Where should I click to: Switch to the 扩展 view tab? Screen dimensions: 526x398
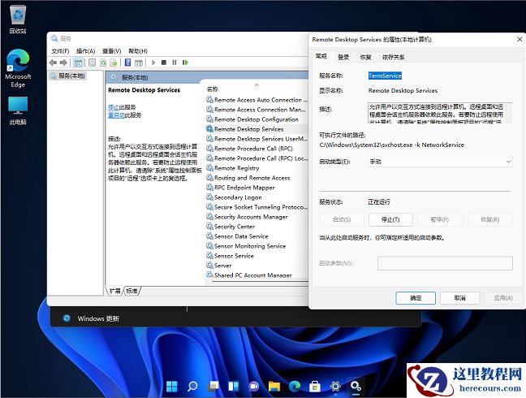[x=114, y=291]
